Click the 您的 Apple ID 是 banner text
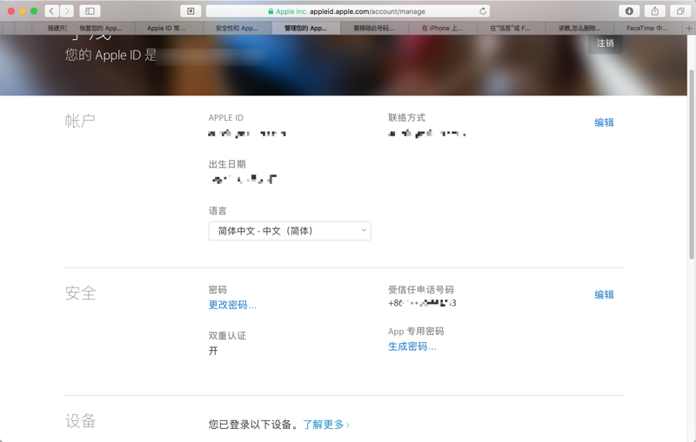This screenshot has width=696, height=442. [110, 55]
